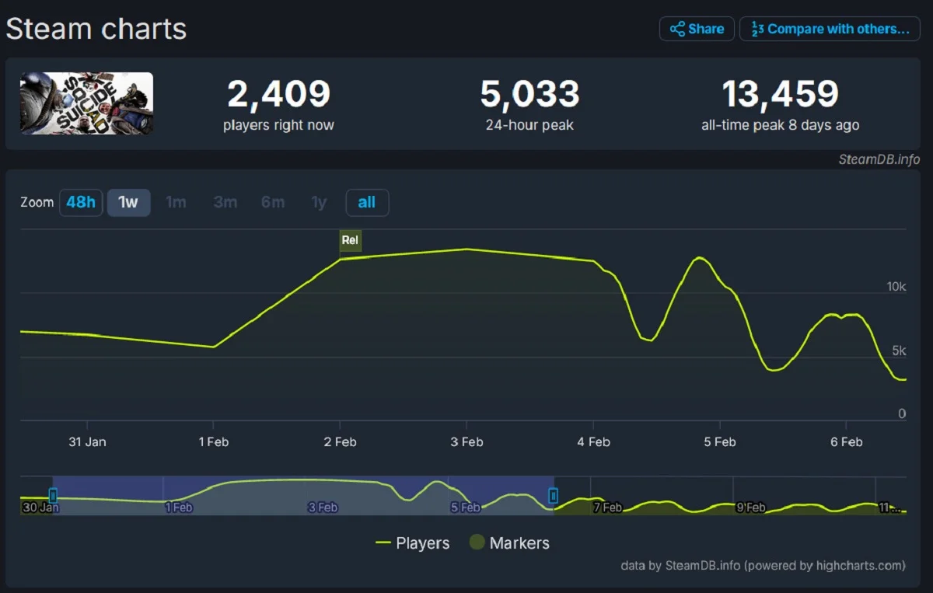Click the Suicide Squad game thumbnail
Screen dimensions: 933x593
[86, 103]
